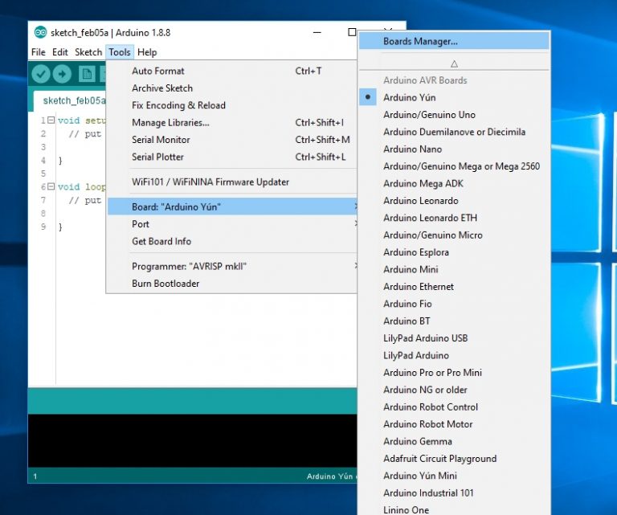Screen dimensions: 617x515
Task: Click the Upload arrow toolbar icon
Action: (63, 74)
